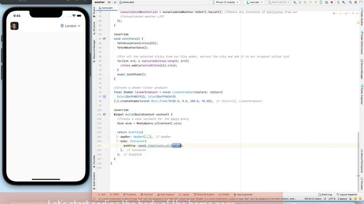Open IDE settings gear icon
Screen dimensions: 364x204
(x=355, y=2)
